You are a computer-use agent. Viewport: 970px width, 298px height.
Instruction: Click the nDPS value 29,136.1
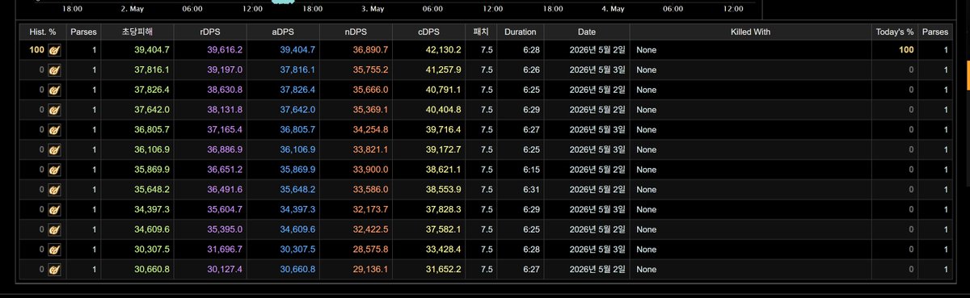coord(371,270)
